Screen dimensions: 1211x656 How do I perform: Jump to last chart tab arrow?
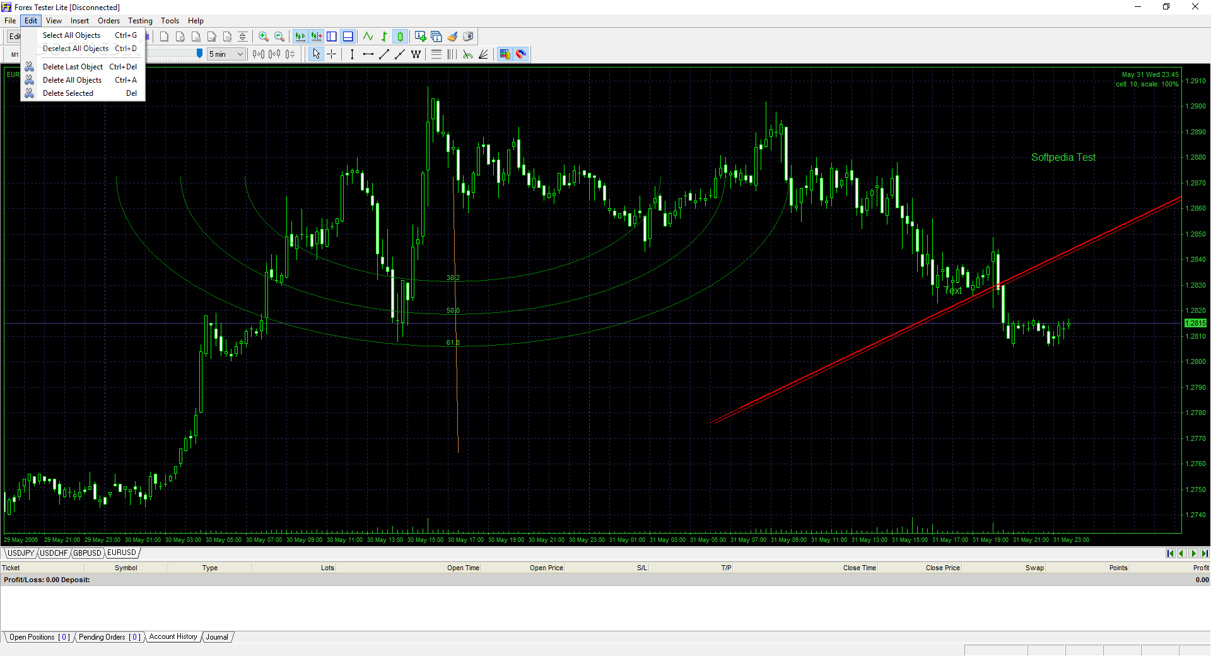point(1205,553)
